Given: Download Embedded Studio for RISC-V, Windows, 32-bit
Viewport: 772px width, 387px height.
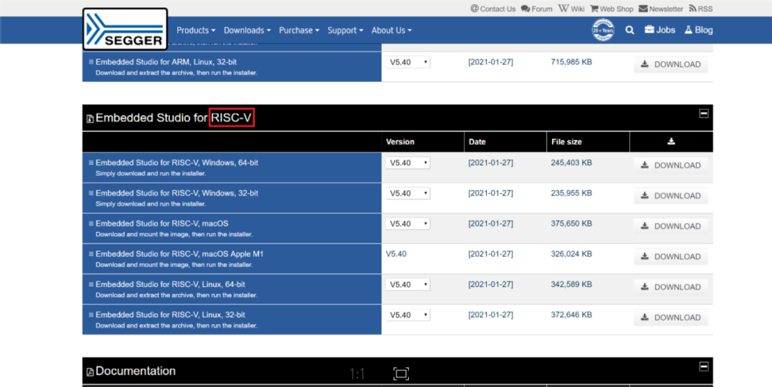Looking at the screenshot, I should pyautogui.click(x=670, y=196).
